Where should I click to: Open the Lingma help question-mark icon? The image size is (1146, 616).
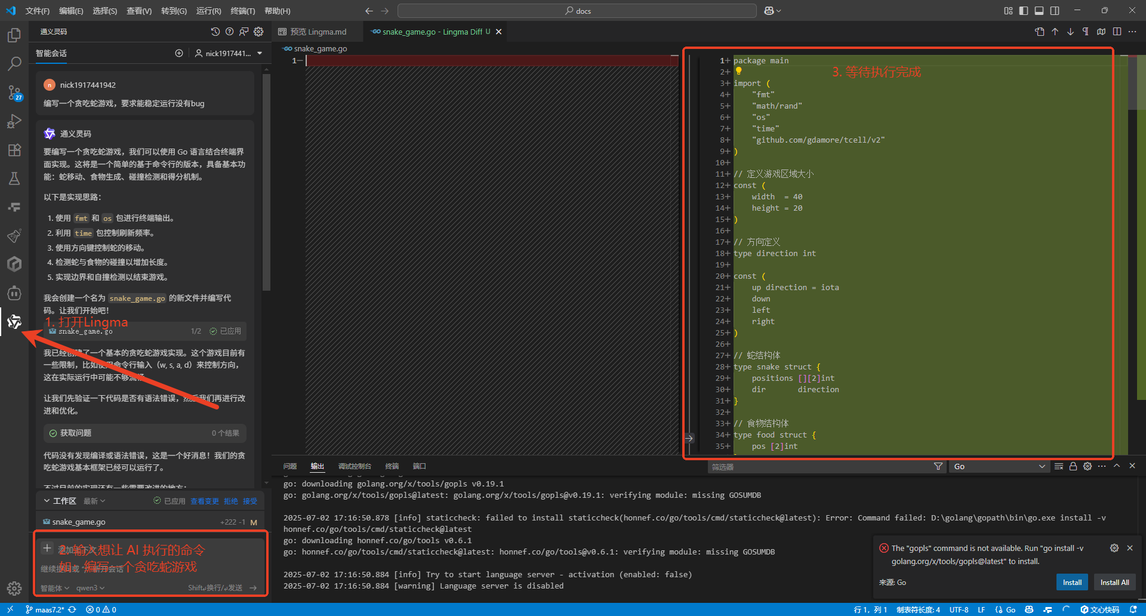point(229,32)
